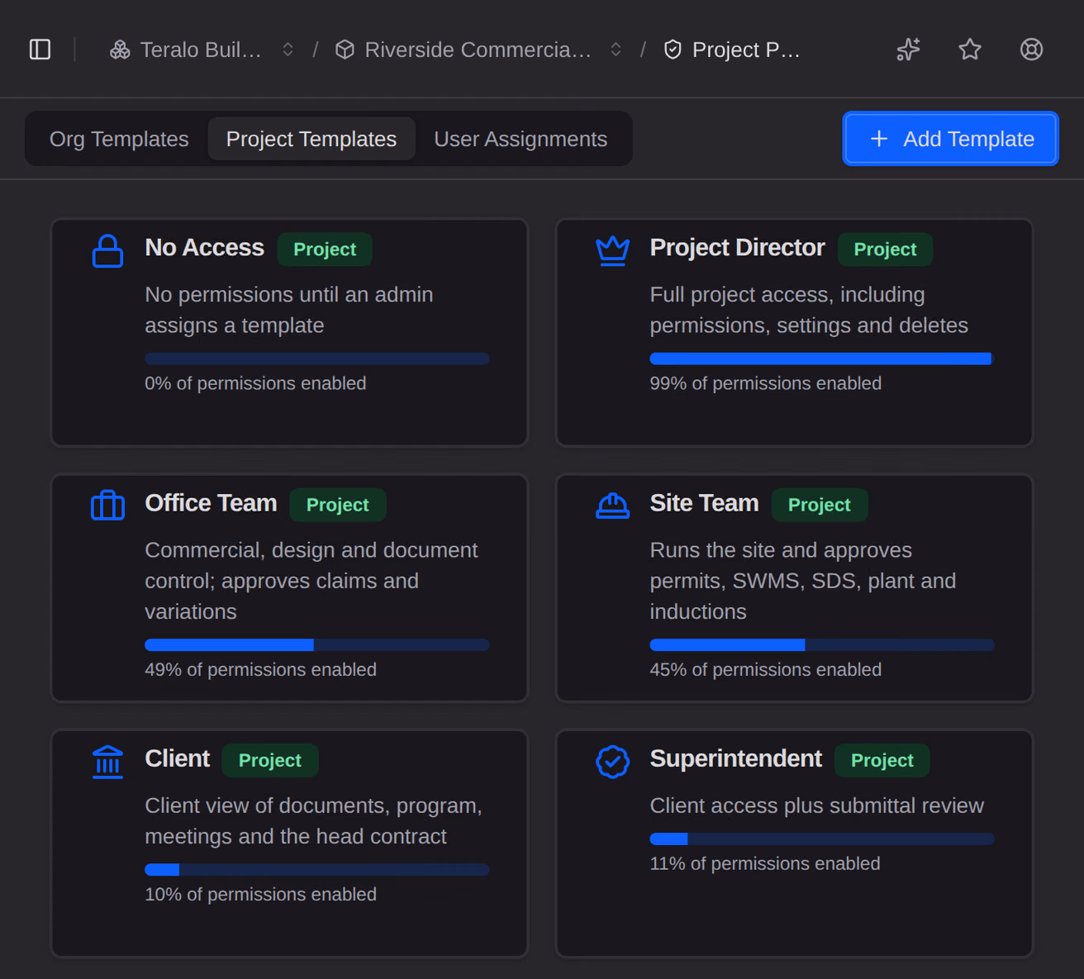Open the Client template title
Viewport: 1084px width, 979px height.
(x=177, y=758)
